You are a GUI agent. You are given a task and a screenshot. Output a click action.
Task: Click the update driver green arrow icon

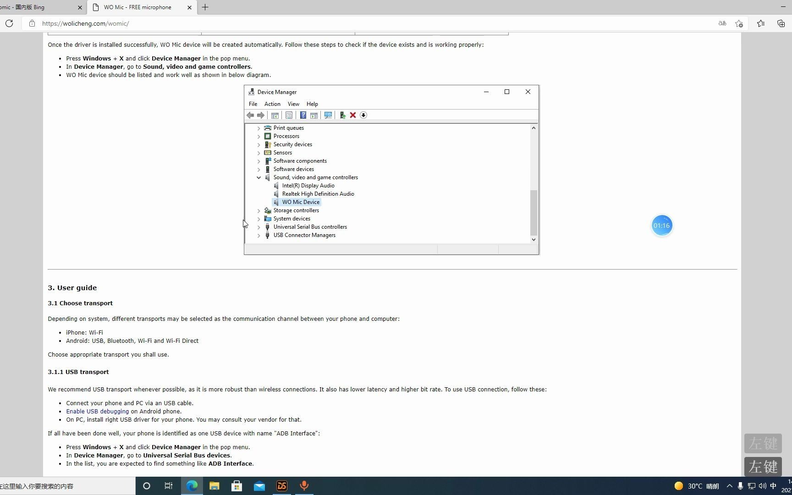pos(342,115)
